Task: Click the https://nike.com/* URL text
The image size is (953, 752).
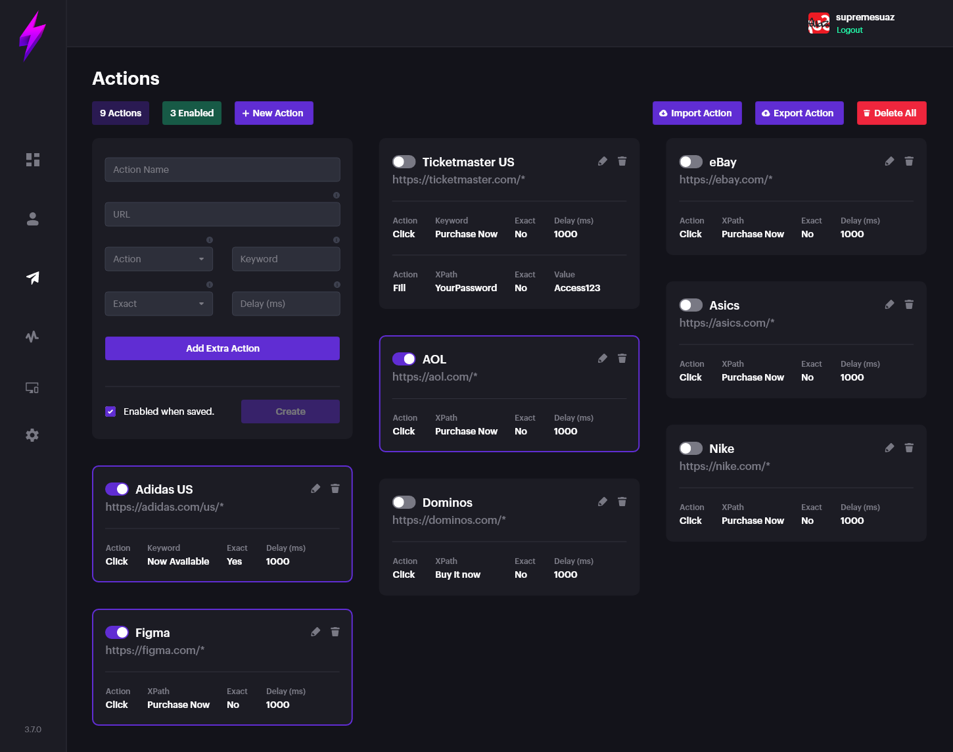Action: click(x=725, y=466)
